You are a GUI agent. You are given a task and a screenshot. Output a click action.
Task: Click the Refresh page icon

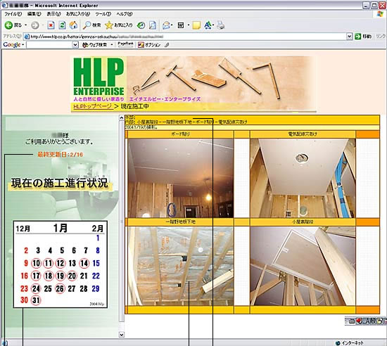point(63,25)
